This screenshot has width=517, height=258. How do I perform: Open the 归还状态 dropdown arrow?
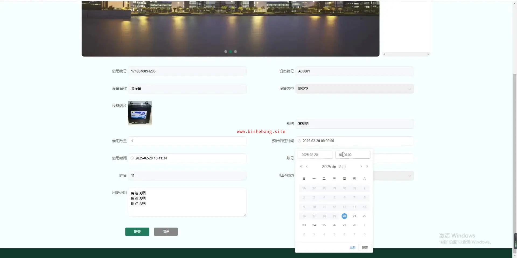pos(409,176)
